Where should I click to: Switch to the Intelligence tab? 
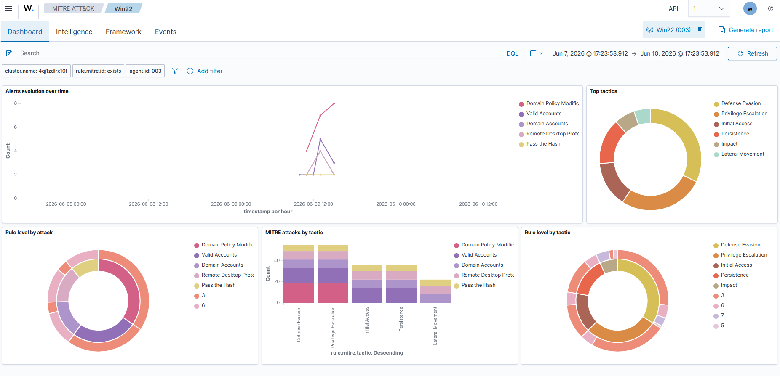click(74, 32)
